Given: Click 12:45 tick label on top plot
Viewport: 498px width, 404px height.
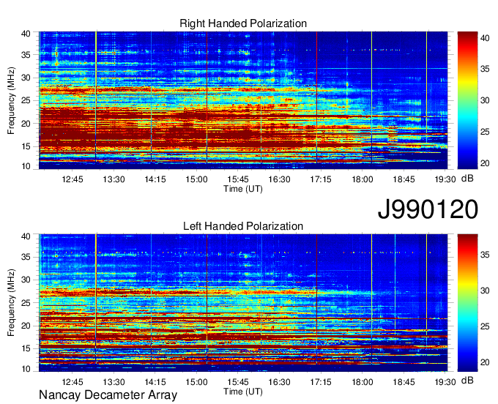Looking at the screenshot, I should pyautogui.click(x=72, y=179).
